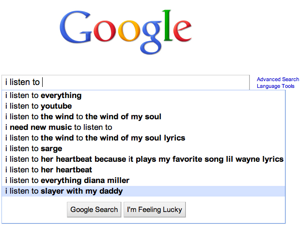The height and width of the screenshot is (226, 301).
Task: Select suggestion "i listen to everything"
Action: 44,95
